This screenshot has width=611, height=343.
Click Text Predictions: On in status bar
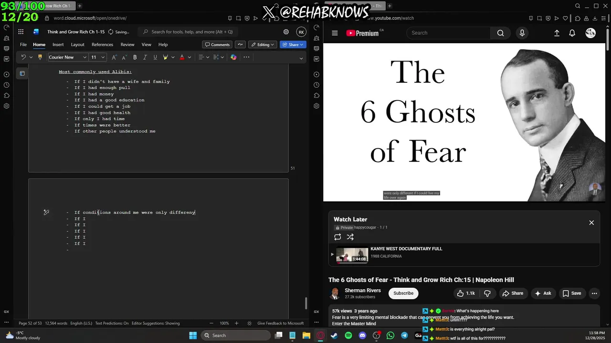pyautogui.click(x=112, y=323)
